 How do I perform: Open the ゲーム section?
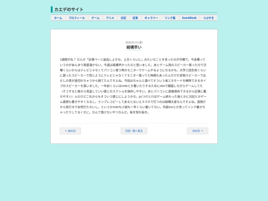click(95, 18)
